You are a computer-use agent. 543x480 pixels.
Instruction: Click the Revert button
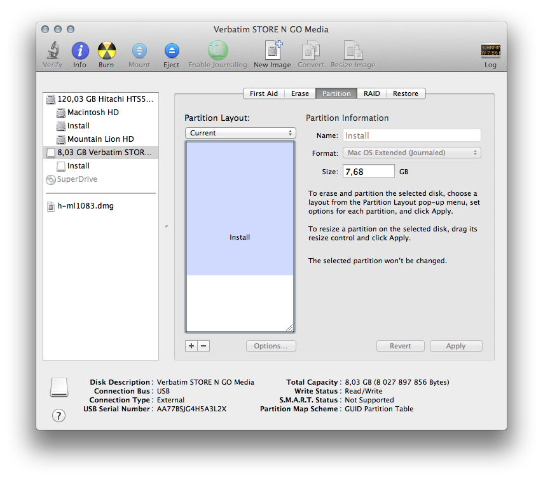click(401, 346)
